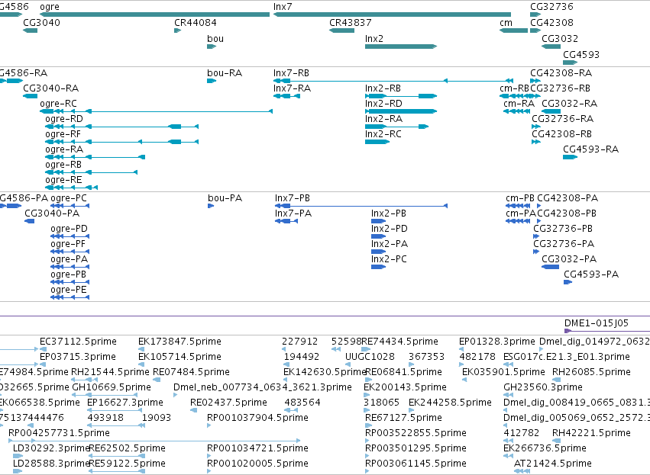Click transcript label CG3040-RA
Viewport: 650px width, 475px height.
pos(51,88)
